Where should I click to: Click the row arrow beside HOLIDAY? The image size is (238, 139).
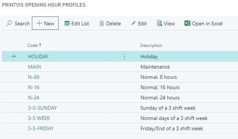point(13,56)
